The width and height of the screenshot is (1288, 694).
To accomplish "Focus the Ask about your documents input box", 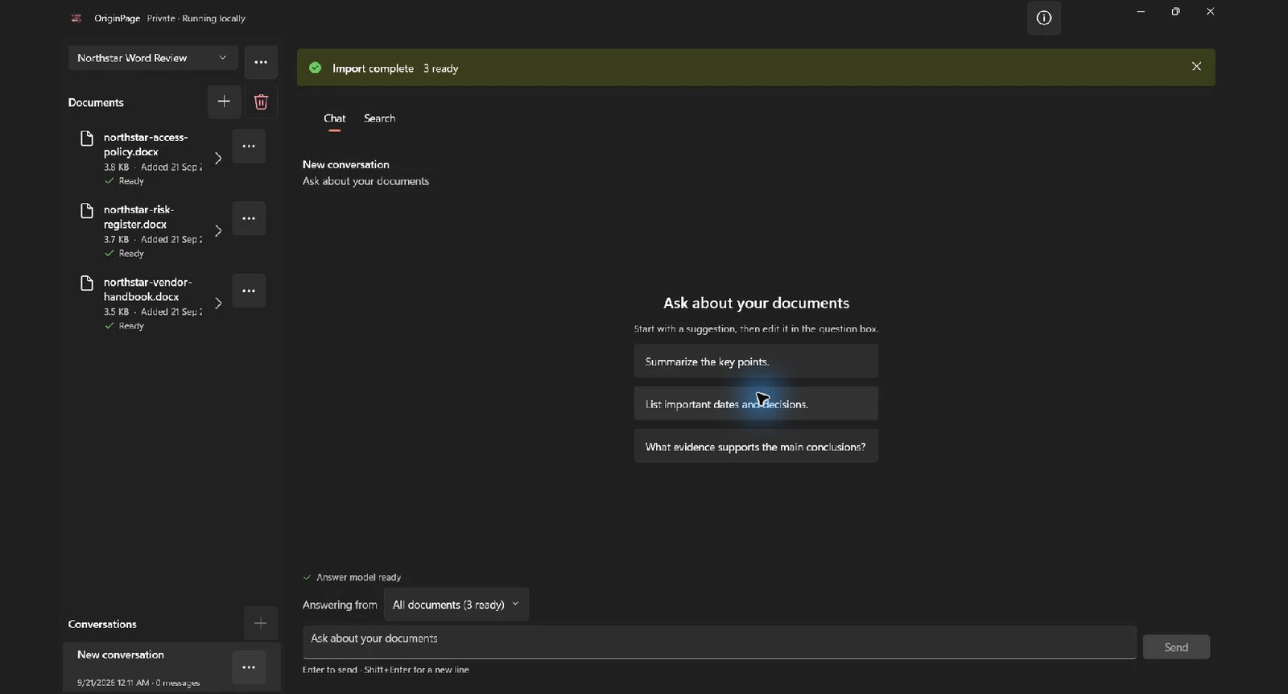I will (x=719, y=642).
